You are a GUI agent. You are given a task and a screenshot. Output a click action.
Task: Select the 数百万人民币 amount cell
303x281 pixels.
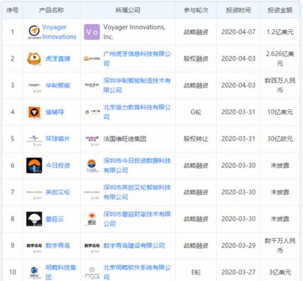280,86
